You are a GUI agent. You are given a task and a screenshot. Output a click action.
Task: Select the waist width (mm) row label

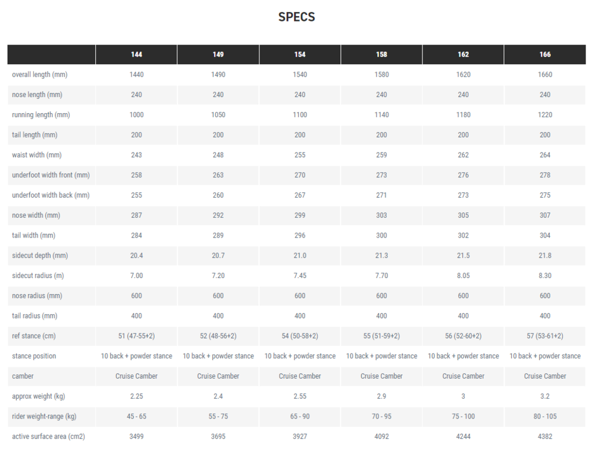pyautogui.click(x=37, y=155)
